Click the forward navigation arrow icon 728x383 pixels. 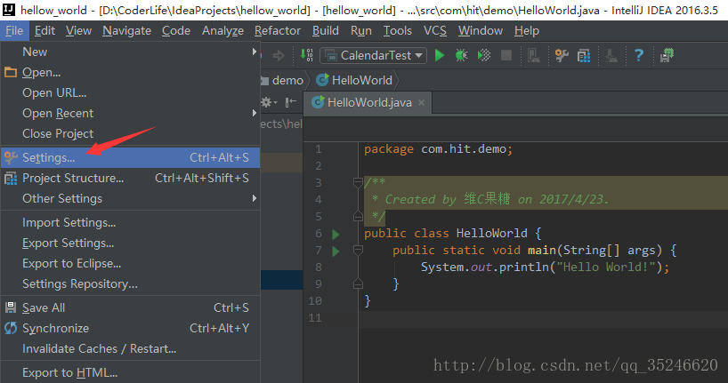coord(279,56)
